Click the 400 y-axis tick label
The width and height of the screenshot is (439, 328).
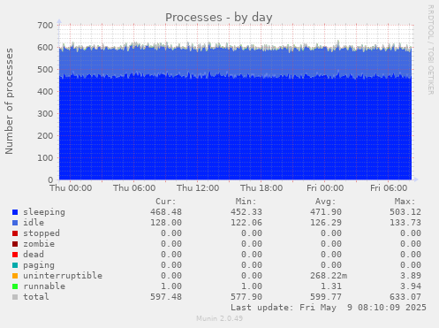[45, 92]
